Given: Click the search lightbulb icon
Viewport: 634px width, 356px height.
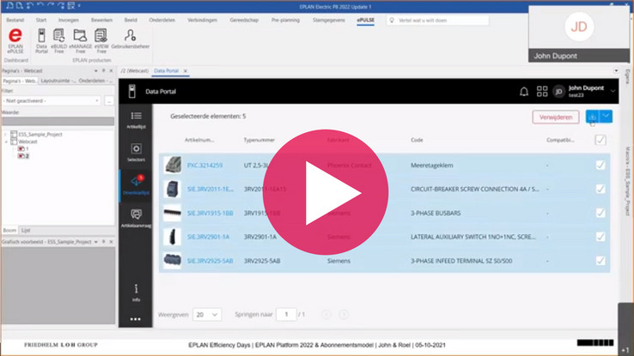Looking at the screenshot, I should point(392,21).
